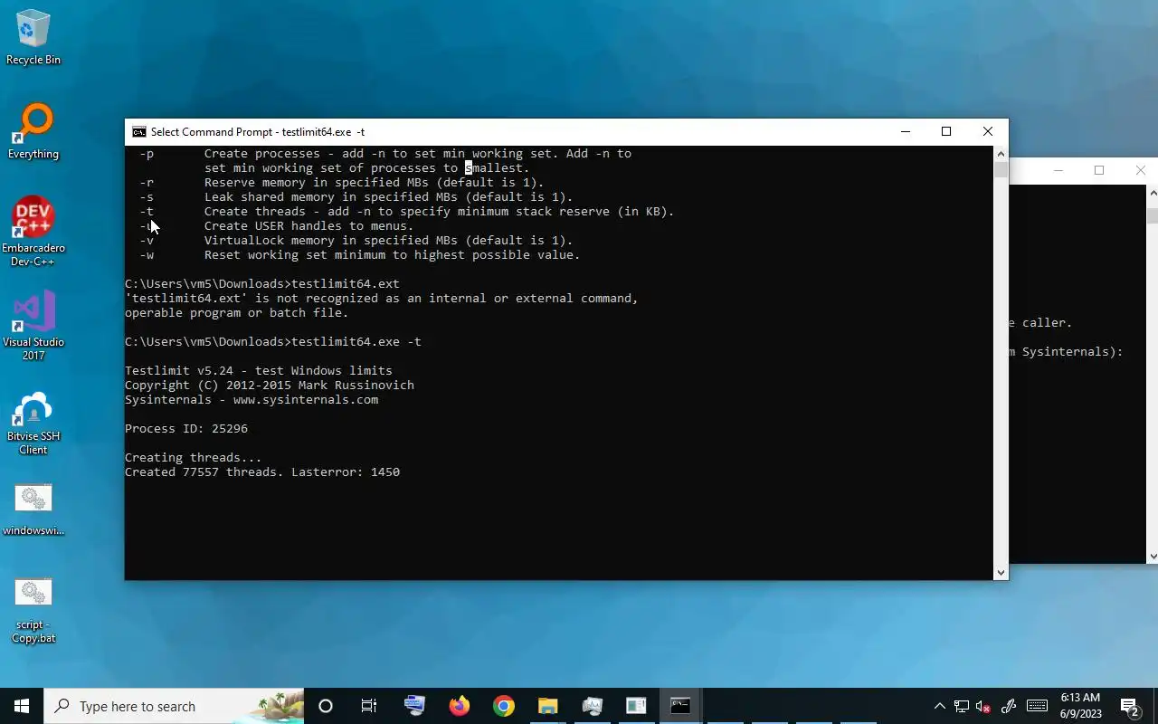Open the Recycle Bin desktop icon
Image resolution: width=1158 pixels, height=724 pixels.
point(33,38)
